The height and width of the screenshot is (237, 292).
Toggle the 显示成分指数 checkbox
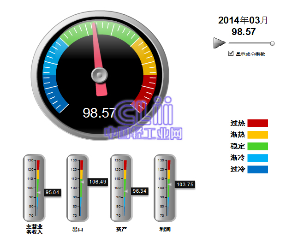[x=231, y=53]
